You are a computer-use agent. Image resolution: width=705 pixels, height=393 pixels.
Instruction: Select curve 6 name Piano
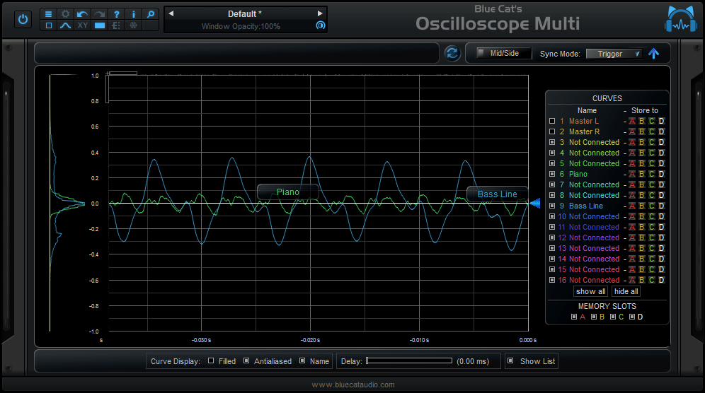tap(578, 174)
